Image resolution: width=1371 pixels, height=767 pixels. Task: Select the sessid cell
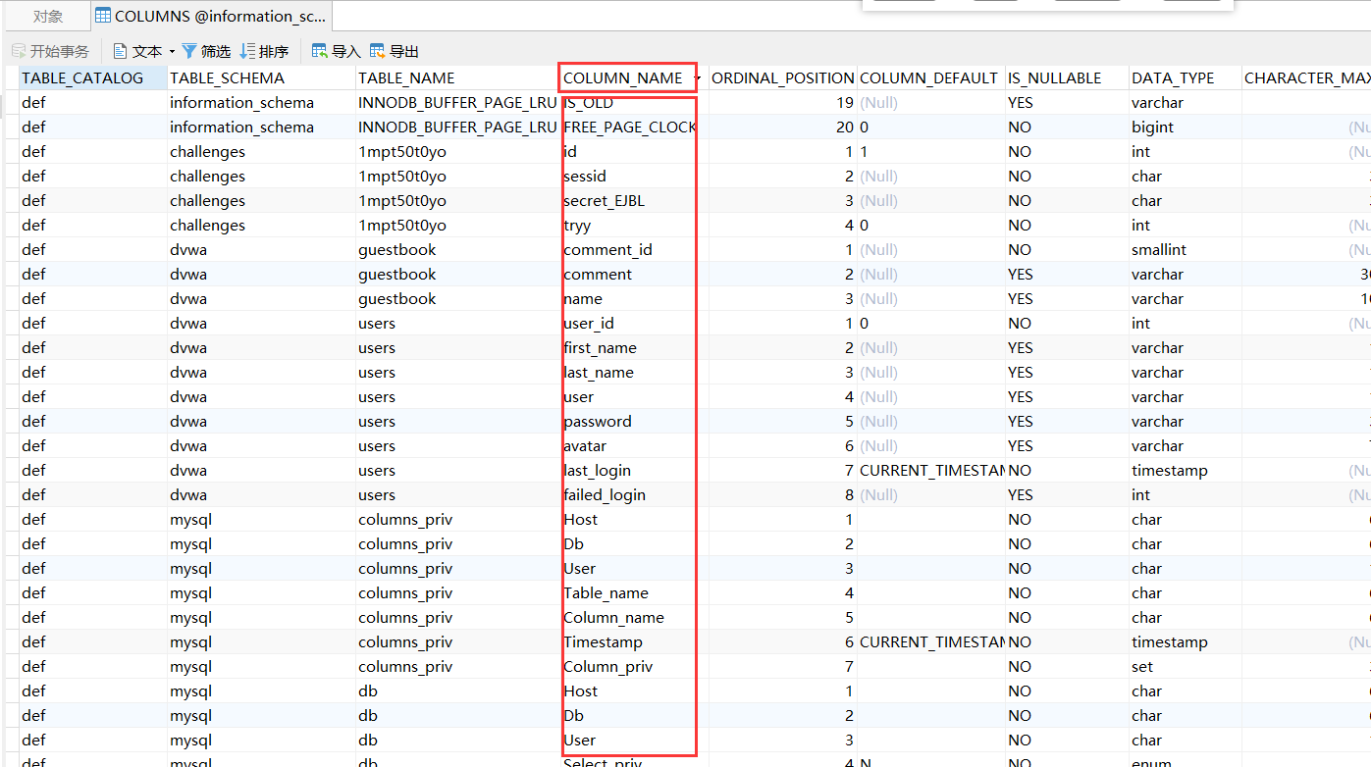pos(634,177)
